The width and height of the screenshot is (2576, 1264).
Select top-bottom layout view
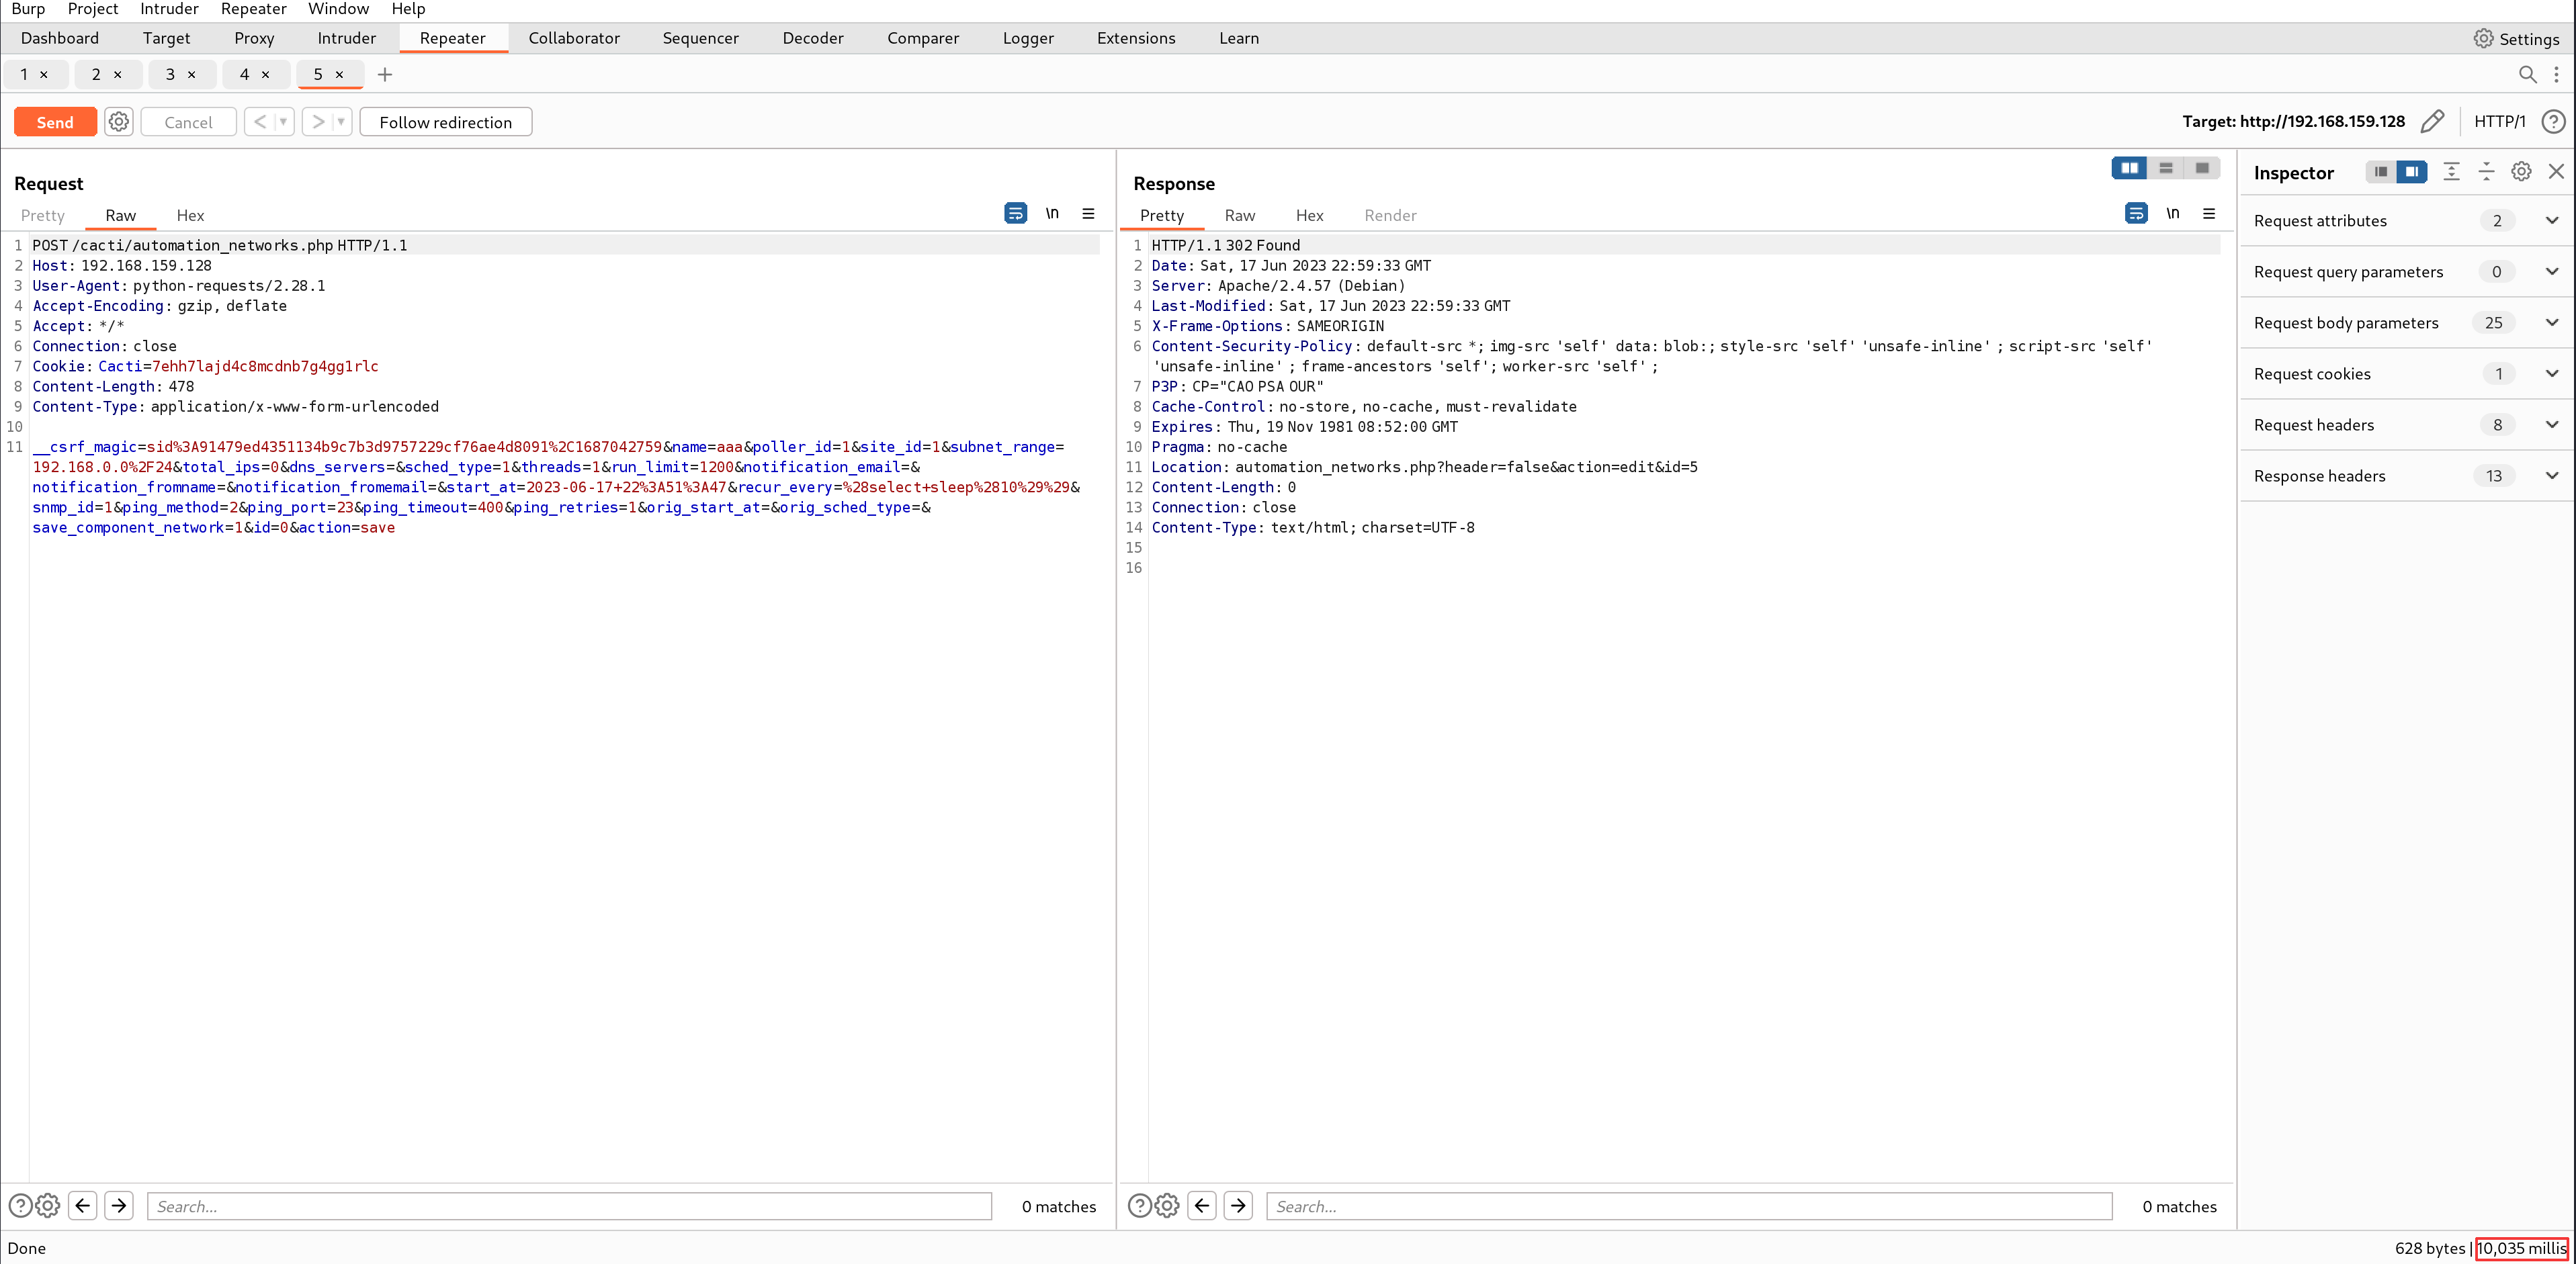[x=2166, y=168]
